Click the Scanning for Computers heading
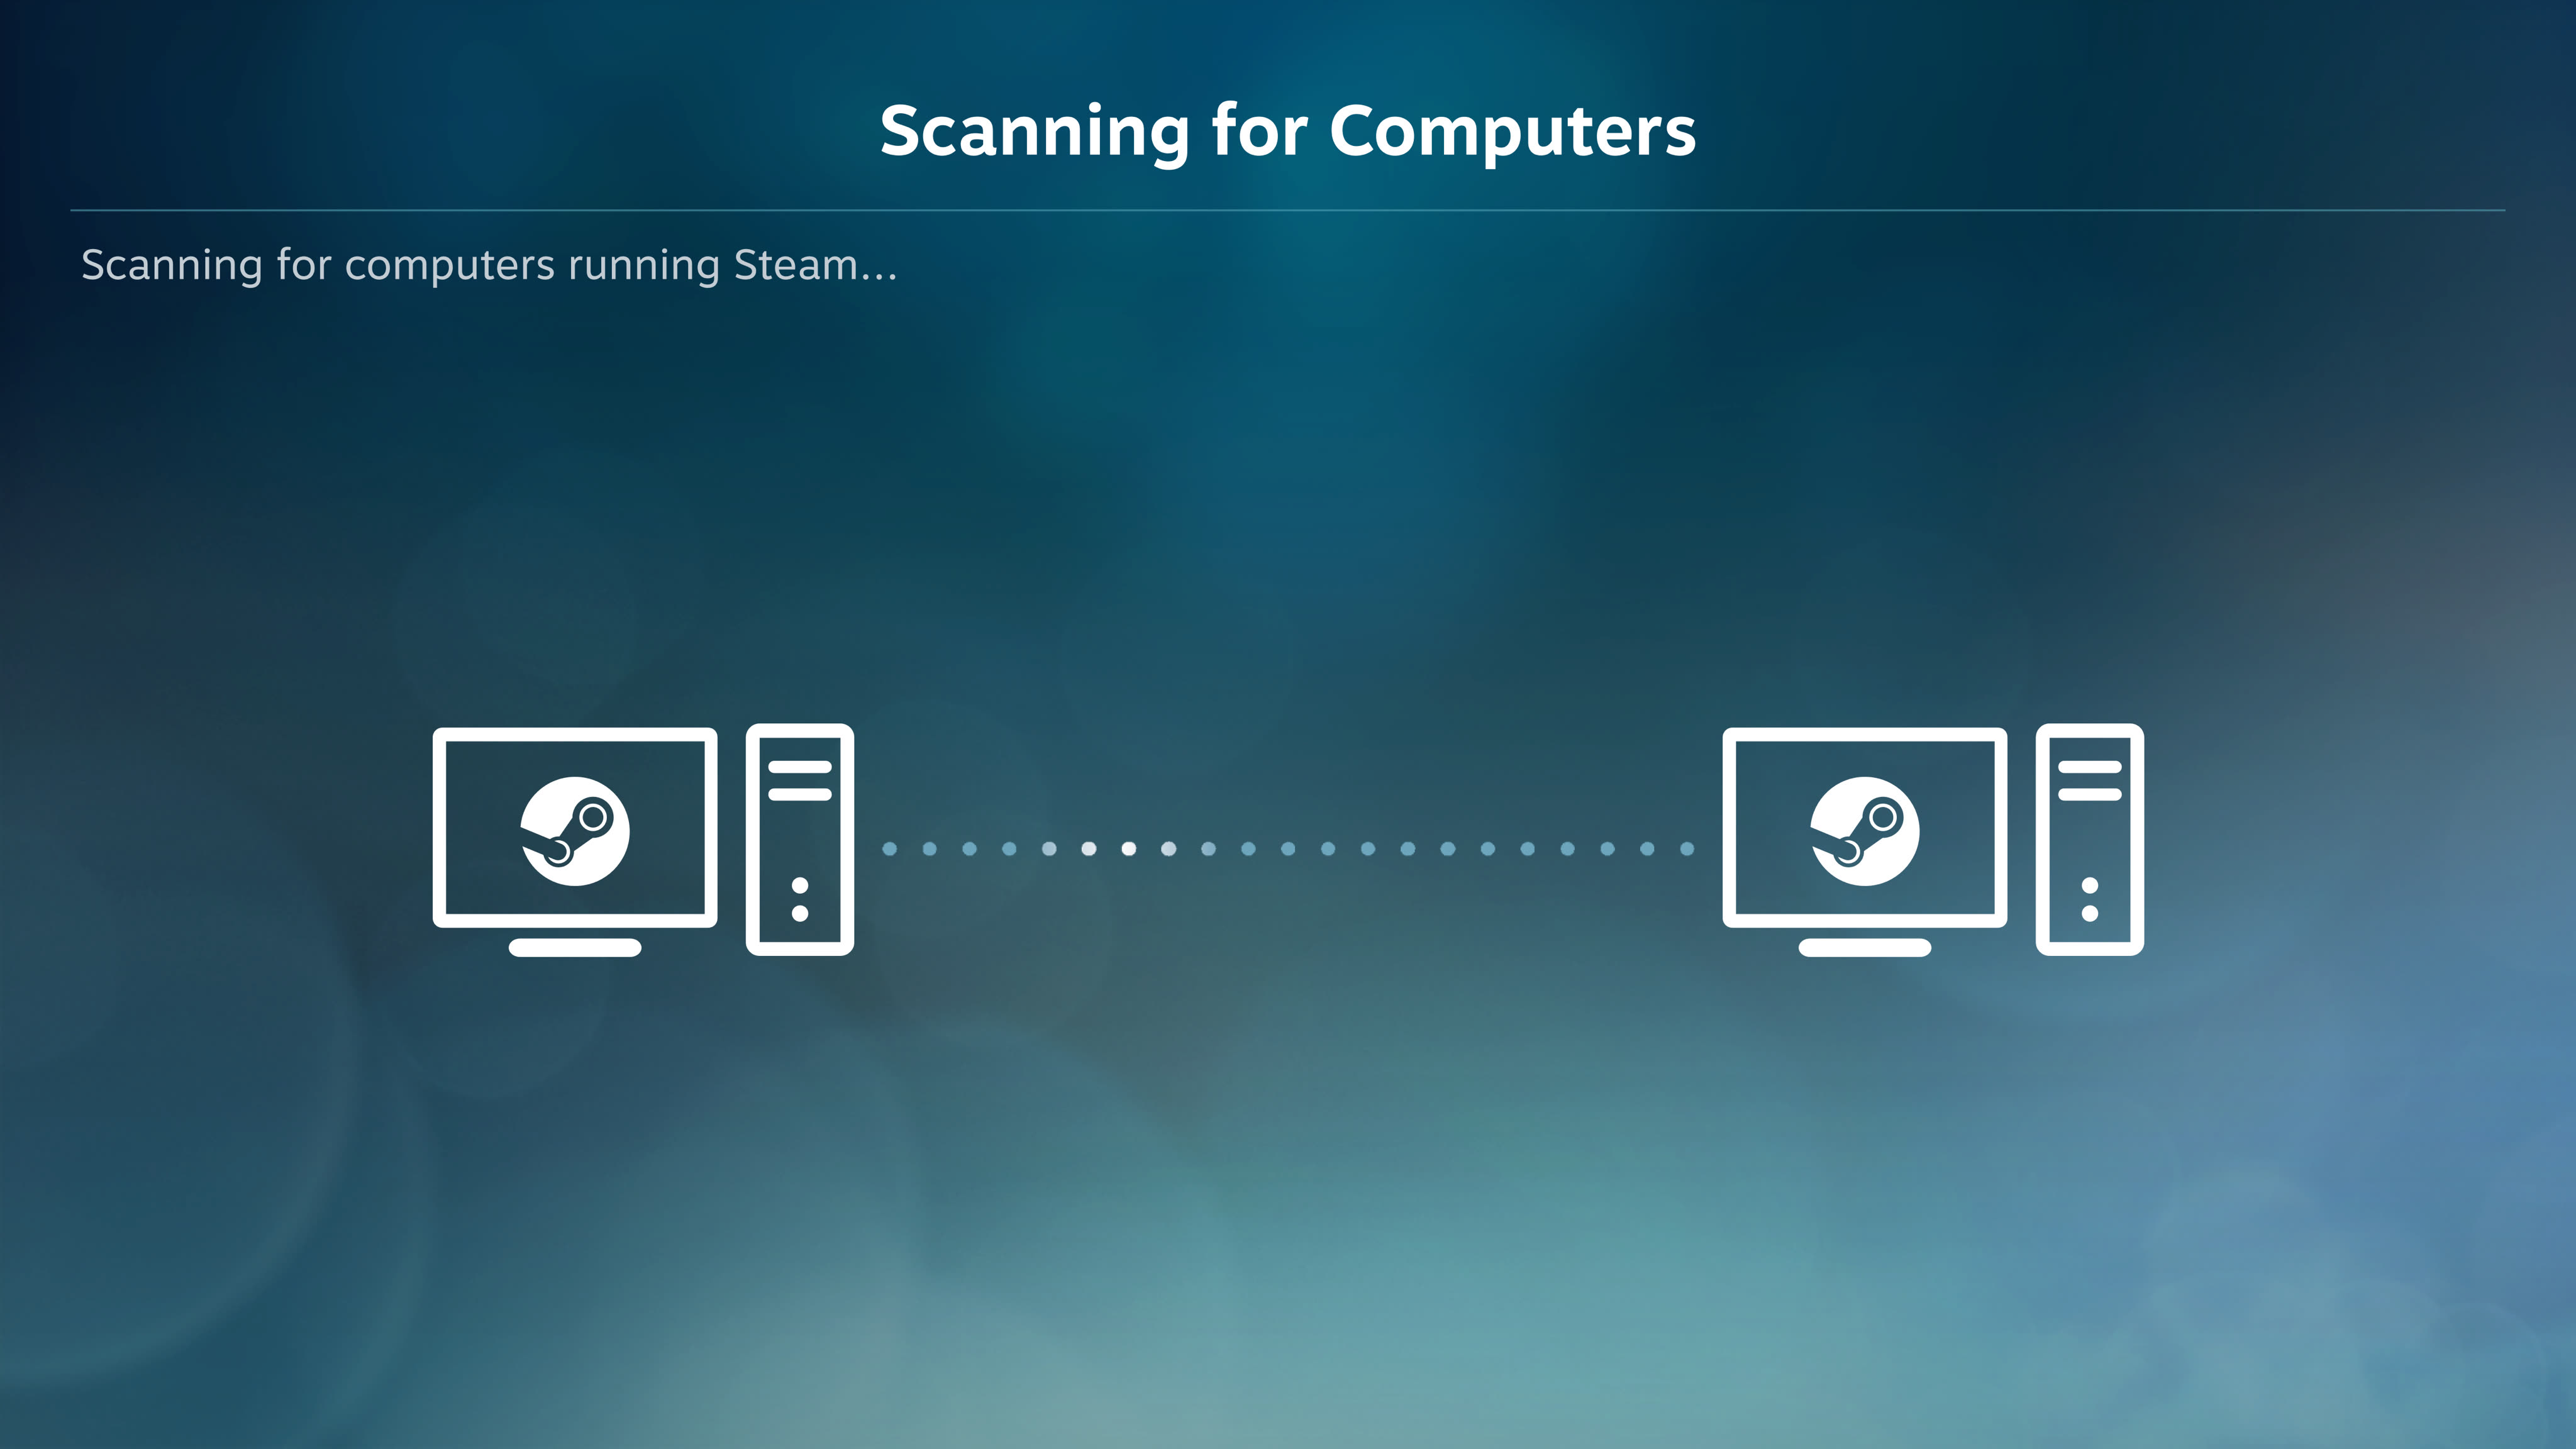Viewport: 2576px width, 1449px height. [1288, 128]
